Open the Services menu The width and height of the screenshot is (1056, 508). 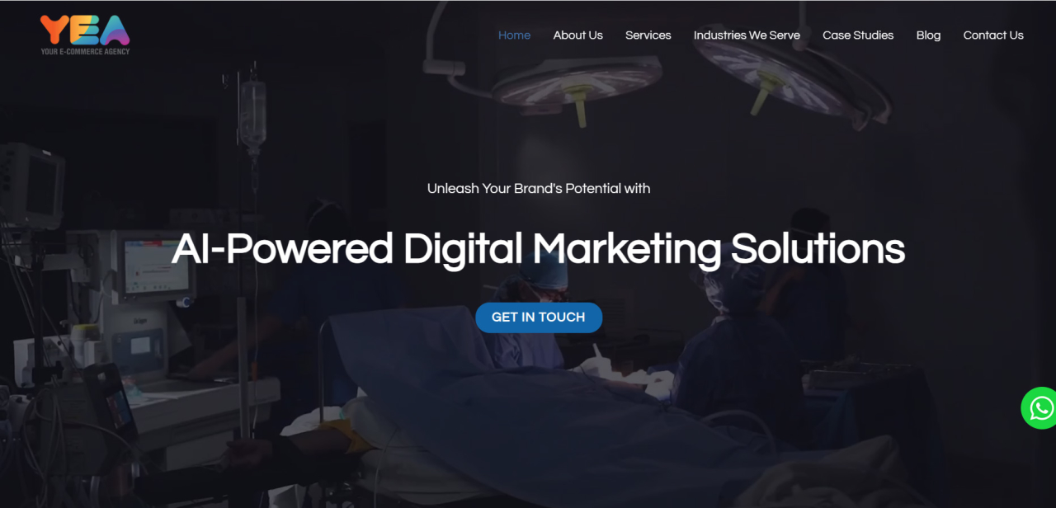[x=648, y=35]
